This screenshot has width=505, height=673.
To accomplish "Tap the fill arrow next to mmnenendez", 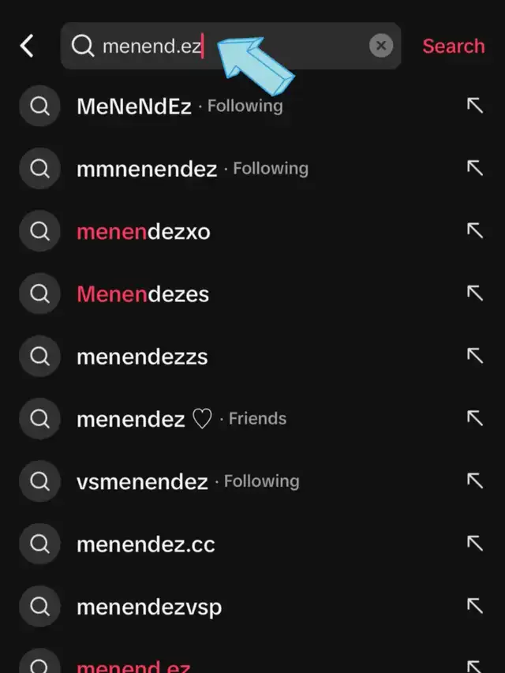I will 475,168.
